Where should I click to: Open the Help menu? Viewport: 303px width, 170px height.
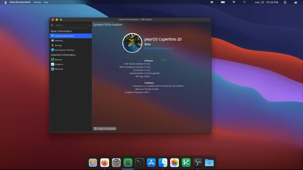click(x=45, y=2)
